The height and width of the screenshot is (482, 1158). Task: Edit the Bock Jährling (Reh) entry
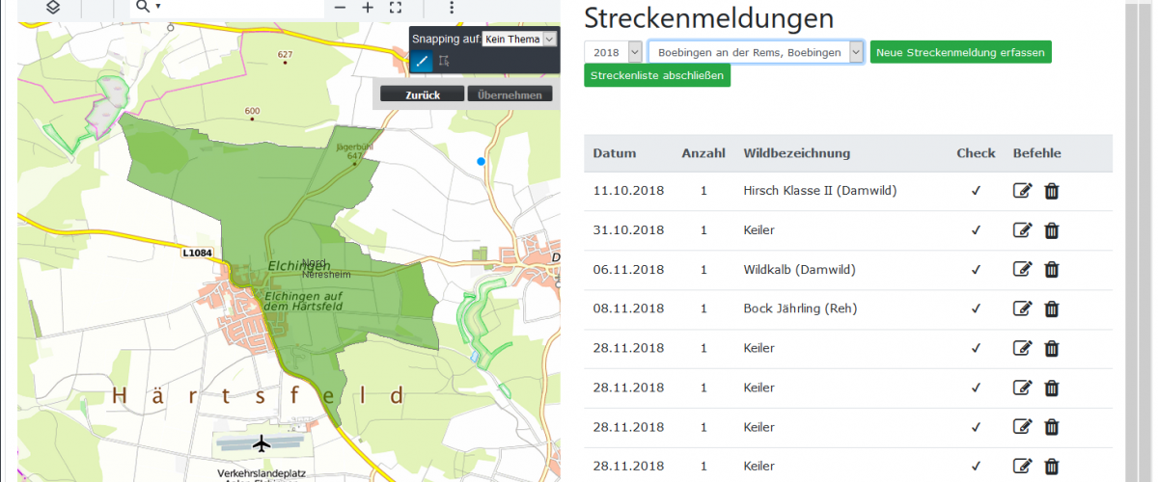tap(1023, 308)
